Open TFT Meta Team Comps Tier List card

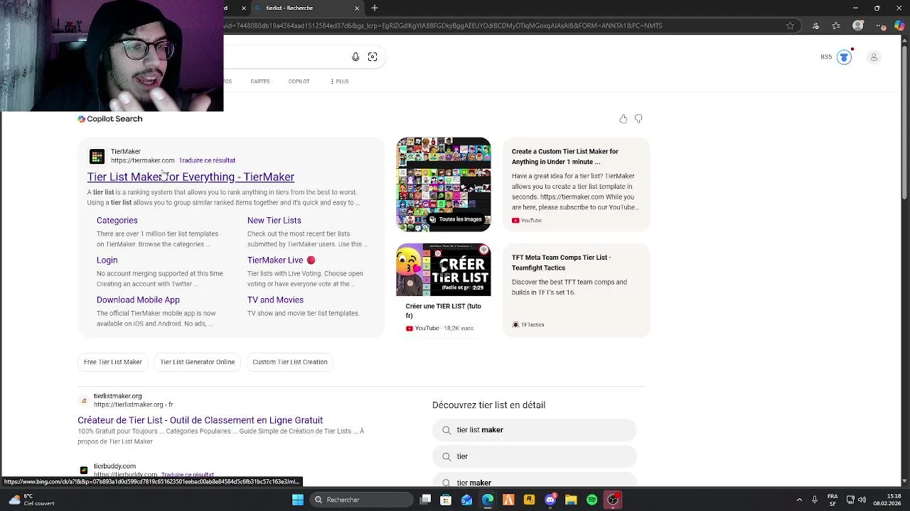pyautogui.click(x=576, y=290)
